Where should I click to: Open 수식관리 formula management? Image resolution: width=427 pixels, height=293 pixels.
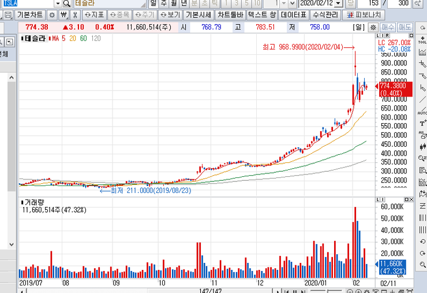pyautogui.click(x=325, y=15)
